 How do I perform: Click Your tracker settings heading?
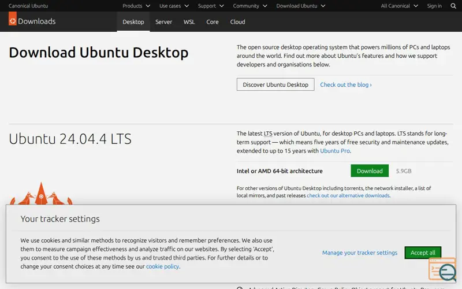tap(60, 219)
